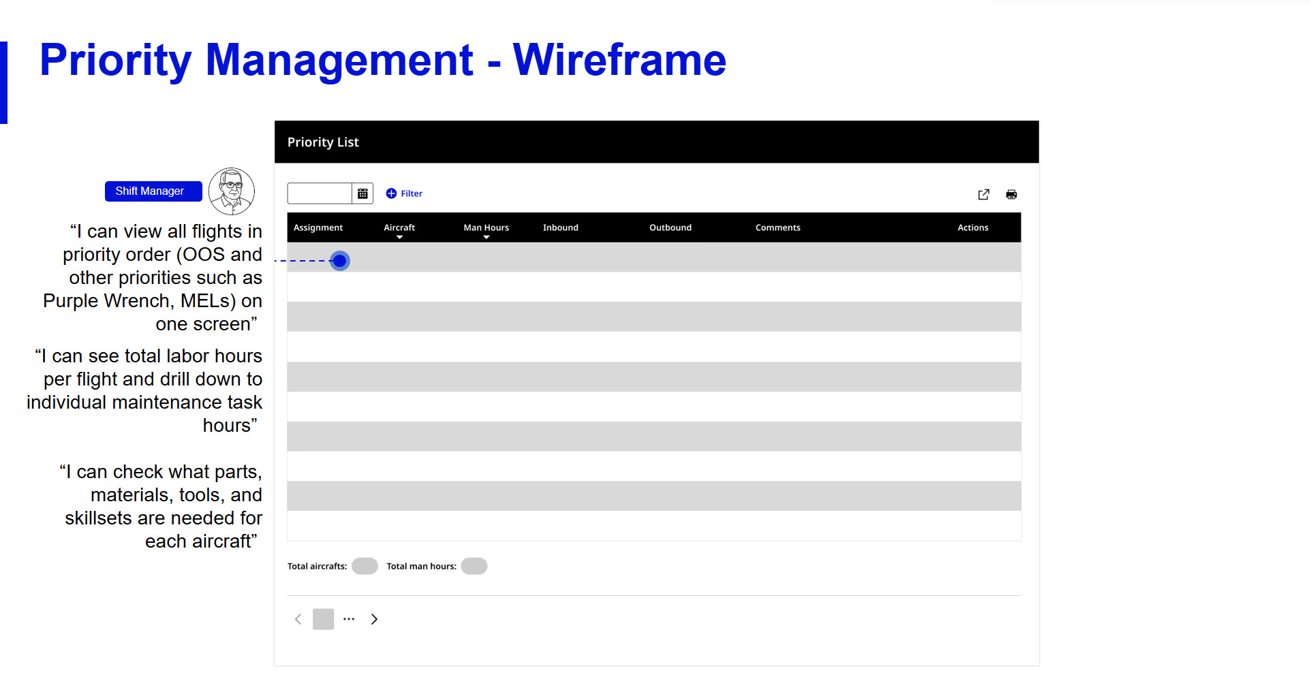Click inside the date input field
Image resolution: width=1311 pixels, height=677 pixels.
[x=319, y=193]
